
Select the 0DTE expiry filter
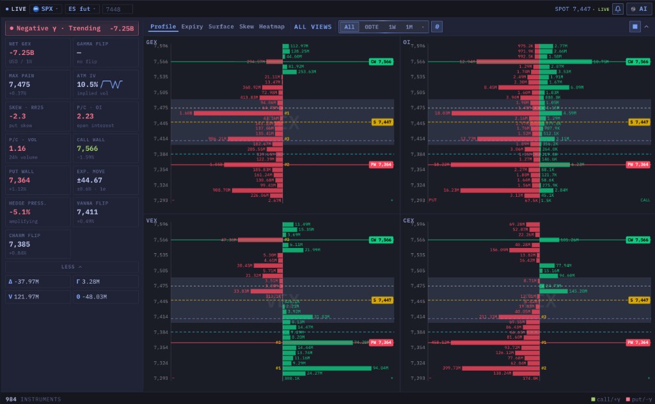coord(372,27)
